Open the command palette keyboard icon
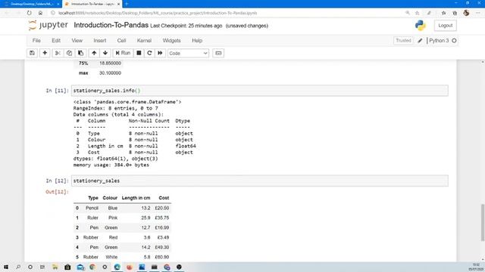Viewport: 485px width, 272px height. coord(218,53)
